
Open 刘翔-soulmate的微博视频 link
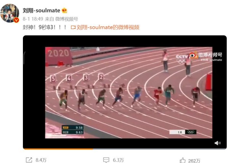click(108, 27)
